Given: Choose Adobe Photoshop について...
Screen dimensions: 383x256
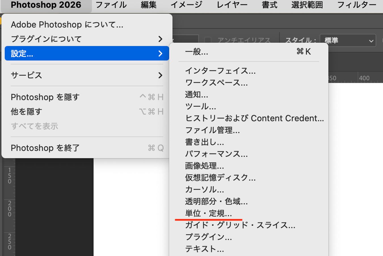Looking at the screenshot, I should tap(87, 25).
